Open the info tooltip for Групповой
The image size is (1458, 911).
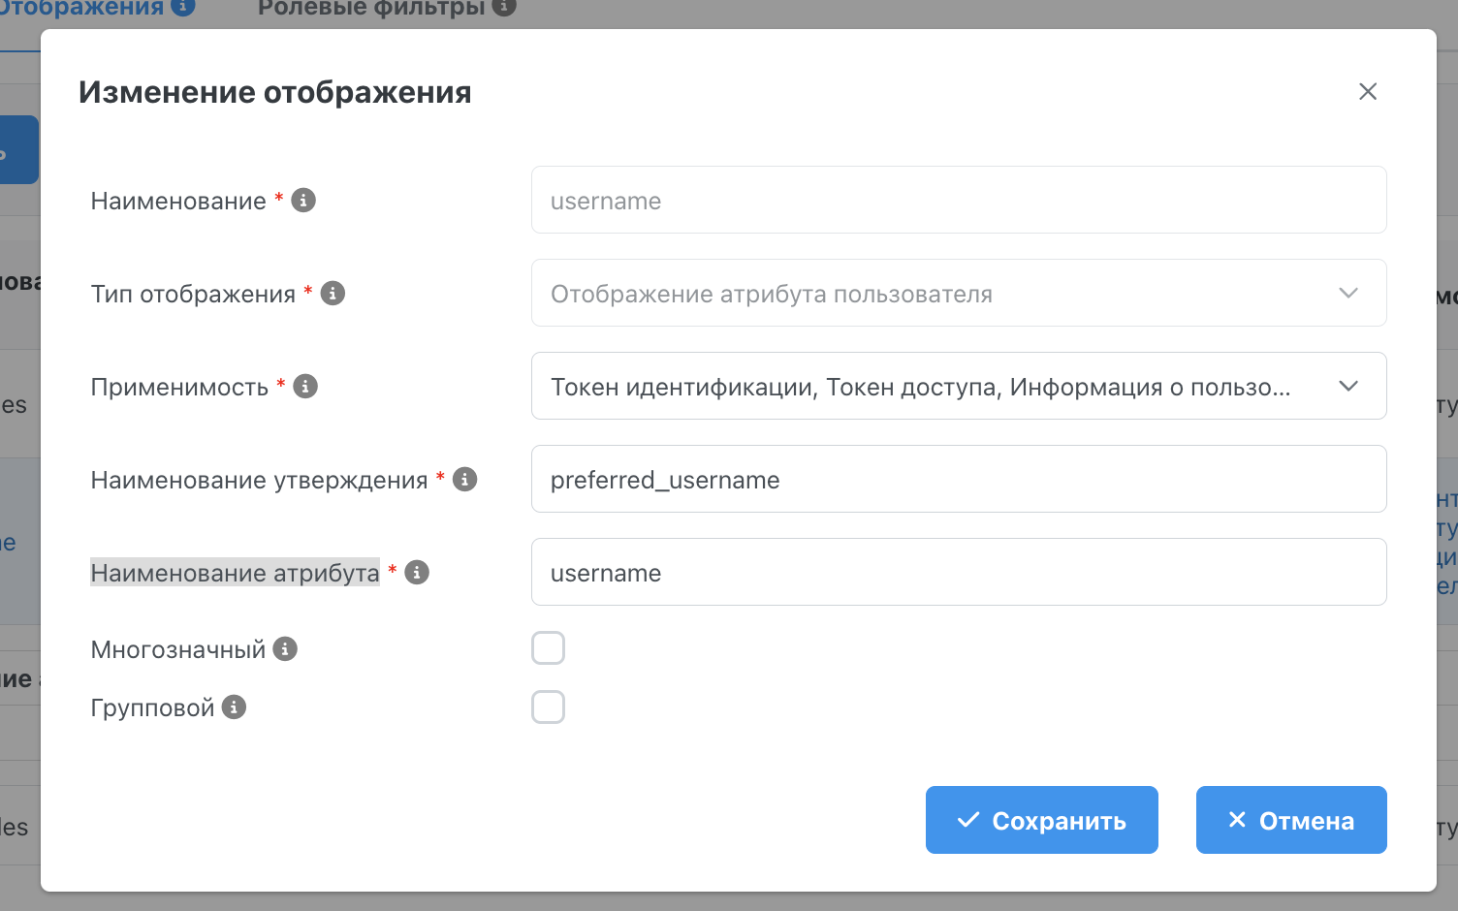[234, 707]
